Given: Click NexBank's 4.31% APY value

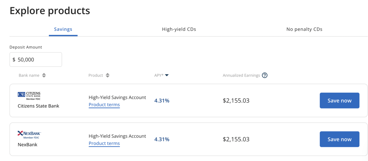Looking at the screenshot, I should point(162,139).
